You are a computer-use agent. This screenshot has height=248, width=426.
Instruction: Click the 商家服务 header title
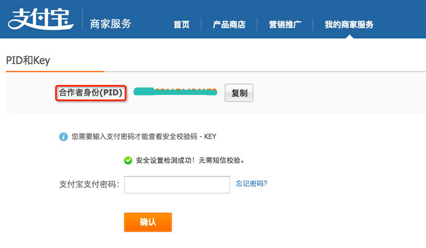pyautogui.click(x=111, y=24)
